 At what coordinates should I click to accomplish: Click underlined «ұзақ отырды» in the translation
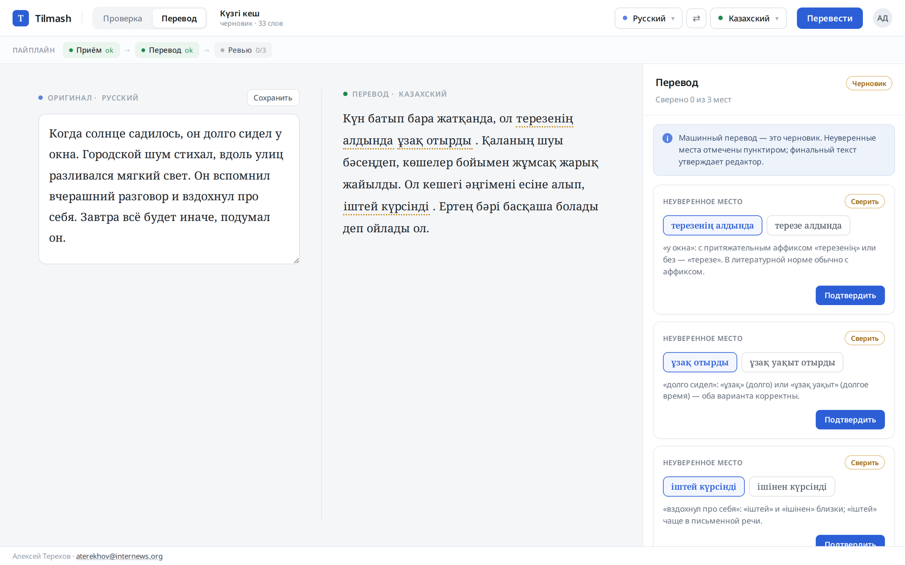[x=434, y=141]
